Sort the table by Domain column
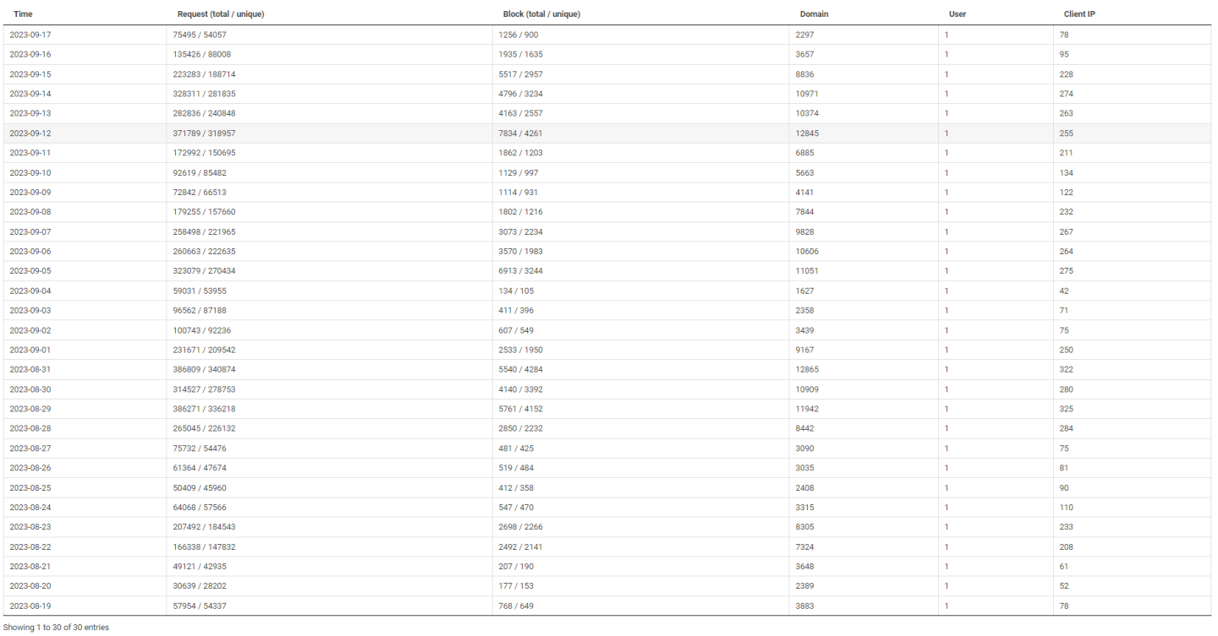 [815, 14]
